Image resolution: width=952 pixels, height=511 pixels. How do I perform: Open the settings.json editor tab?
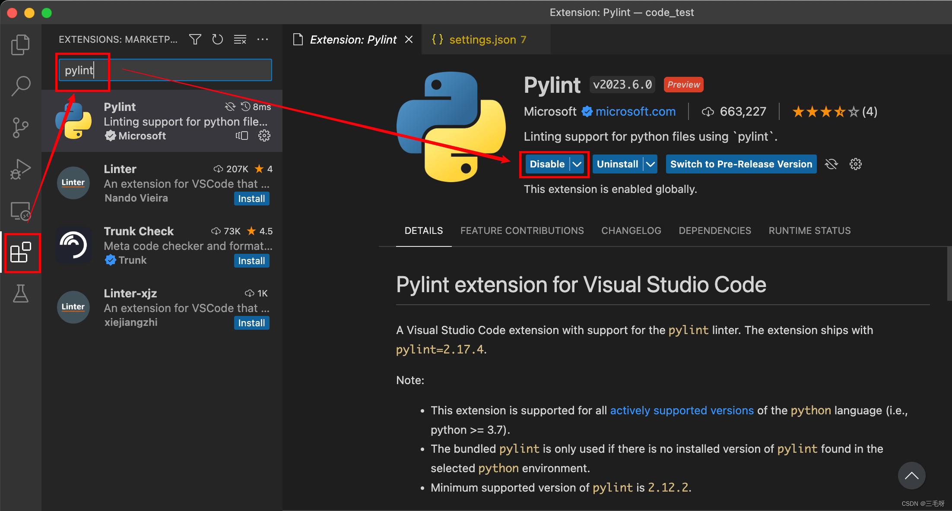point(482,40)
